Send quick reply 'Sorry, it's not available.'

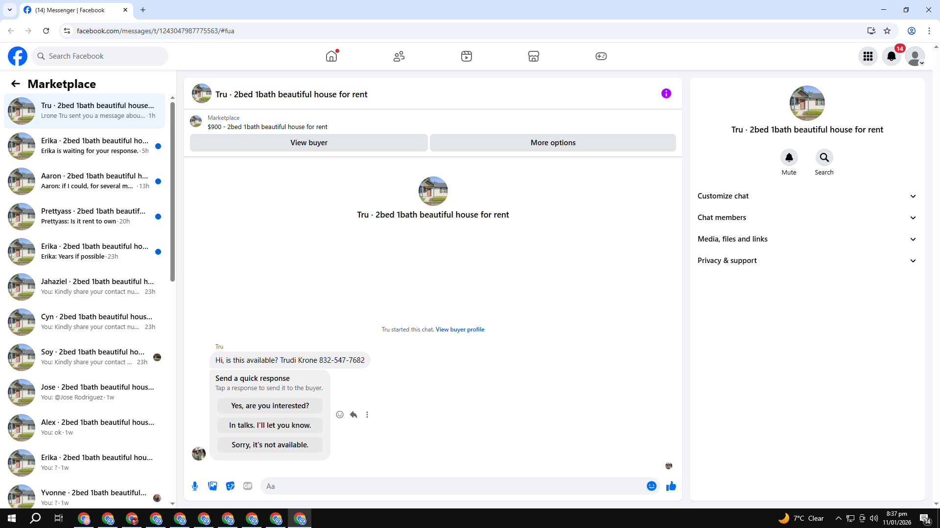coord(270,445)
